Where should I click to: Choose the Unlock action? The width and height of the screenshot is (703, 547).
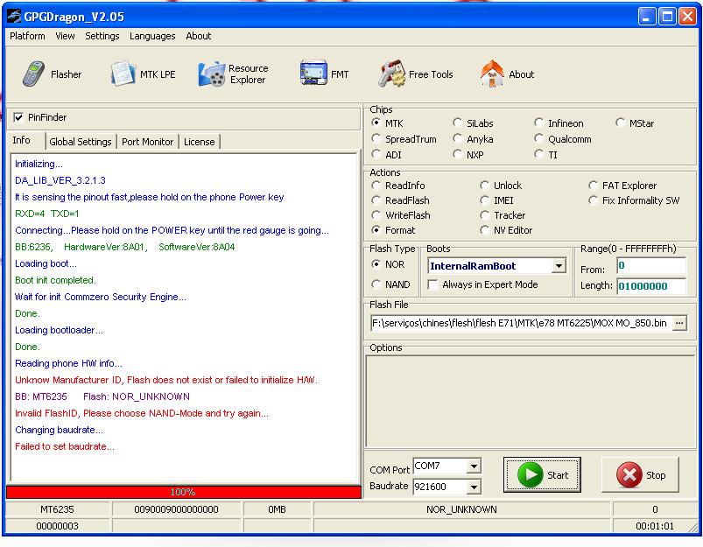click(485, 186)
